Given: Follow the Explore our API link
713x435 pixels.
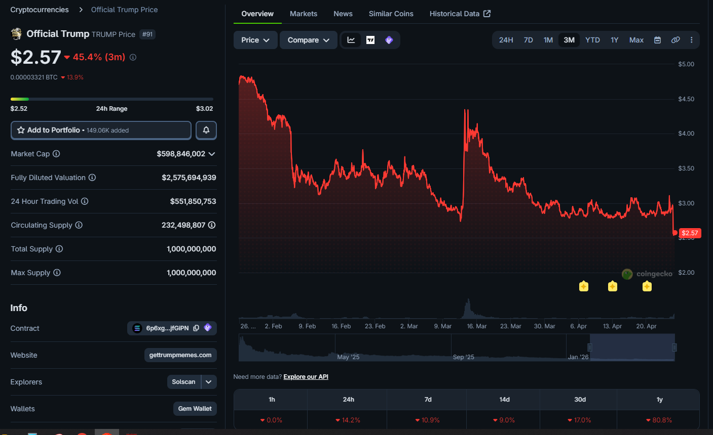Looking at the screenshot, I should tap(306, 377).
